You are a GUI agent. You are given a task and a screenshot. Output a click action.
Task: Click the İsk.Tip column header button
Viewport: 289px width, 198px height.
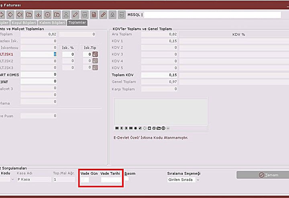(x=90, y=48)
